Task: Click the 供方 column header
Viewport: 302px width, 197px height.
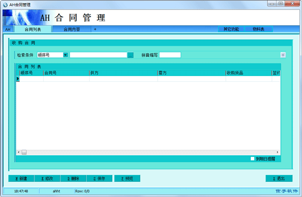Action: pos(123,73)
